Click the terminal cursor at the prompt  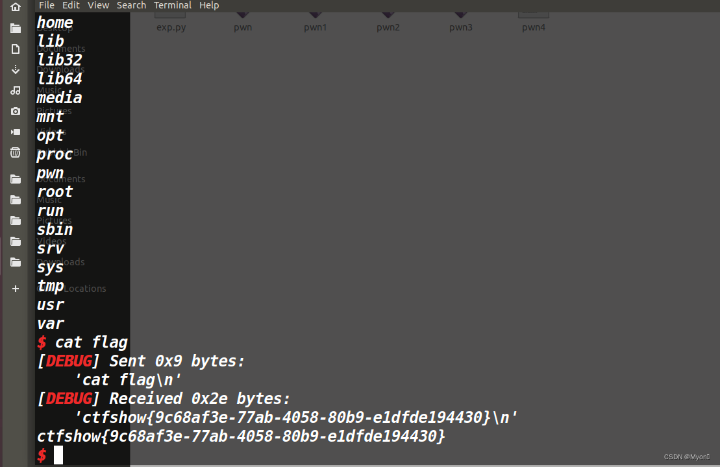tap(58, 455)
